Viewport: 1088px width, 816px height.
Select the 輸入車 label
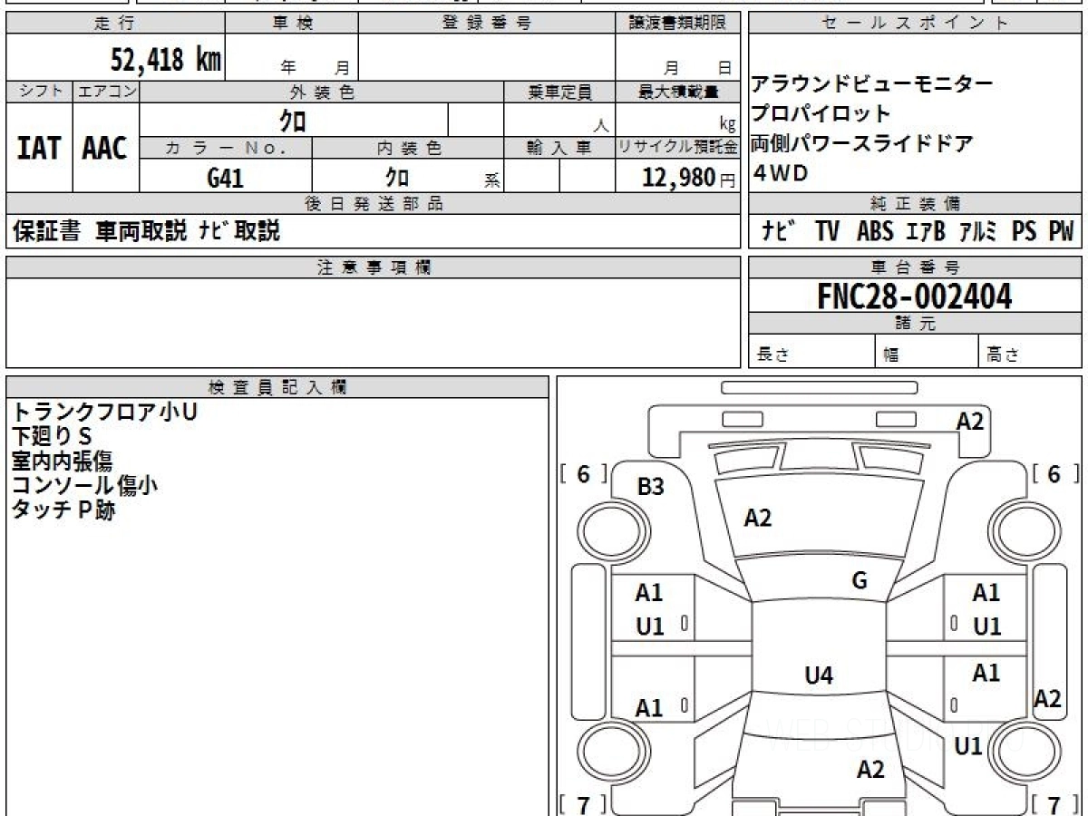click(559, 148)
